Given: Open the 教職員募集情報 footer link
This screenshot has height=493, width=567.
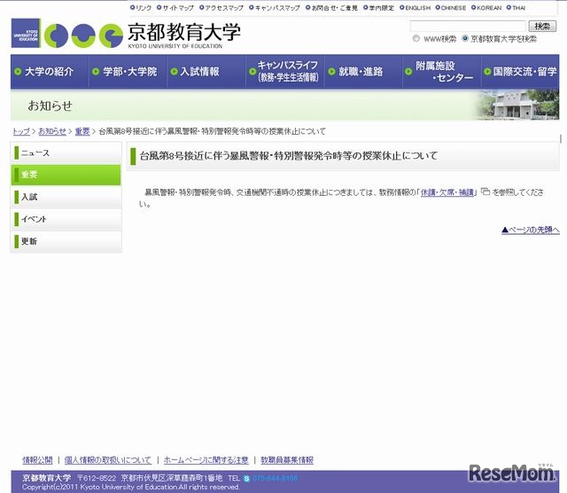Looking at the screenshot, I should (x=287, y=460).
